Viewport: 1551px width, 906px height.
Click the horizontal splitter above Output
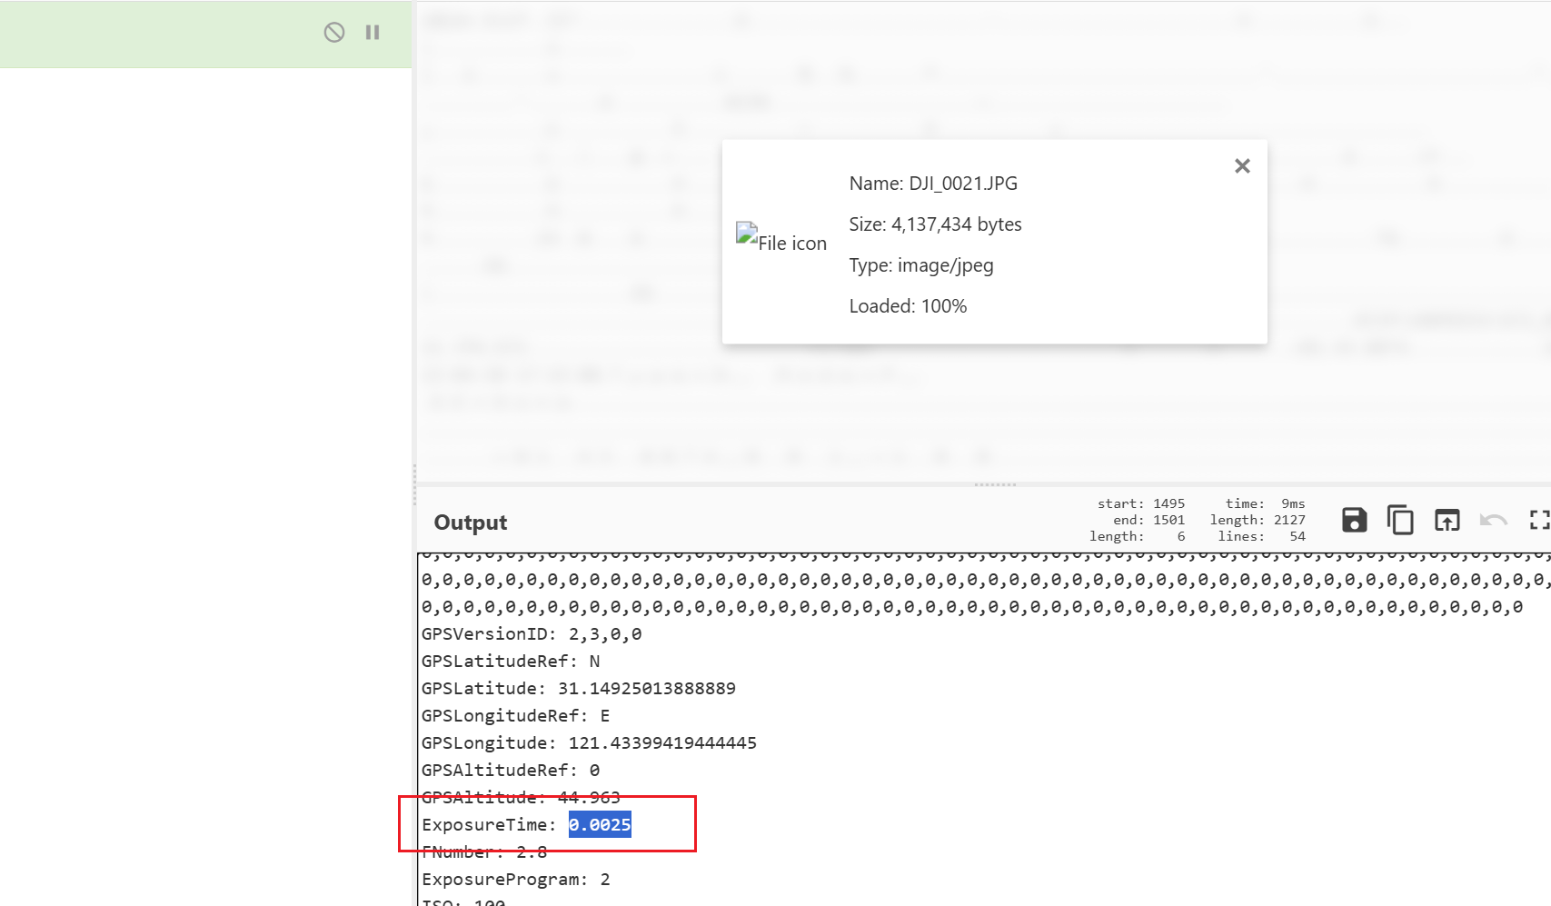tap(995, 484)
